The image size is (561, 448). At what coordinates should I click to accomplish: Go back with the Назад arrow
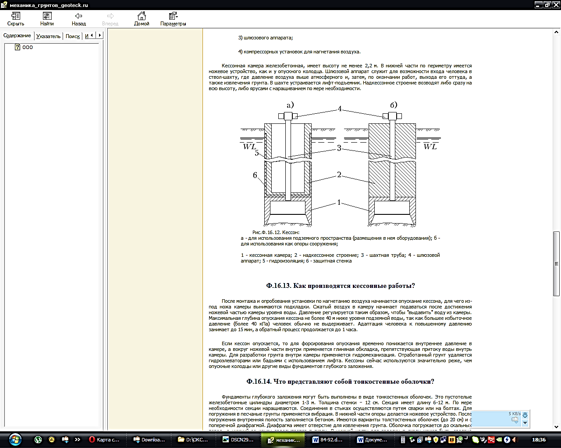(79, 19)
